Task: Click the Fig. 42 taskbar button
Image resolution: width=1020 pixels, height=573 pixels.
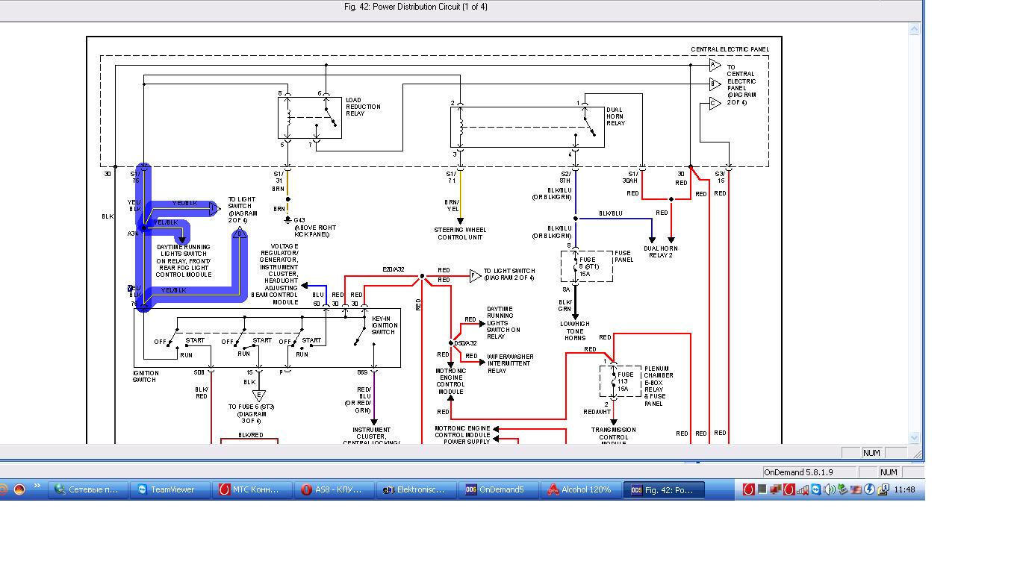Action: [x=664, y=489]
